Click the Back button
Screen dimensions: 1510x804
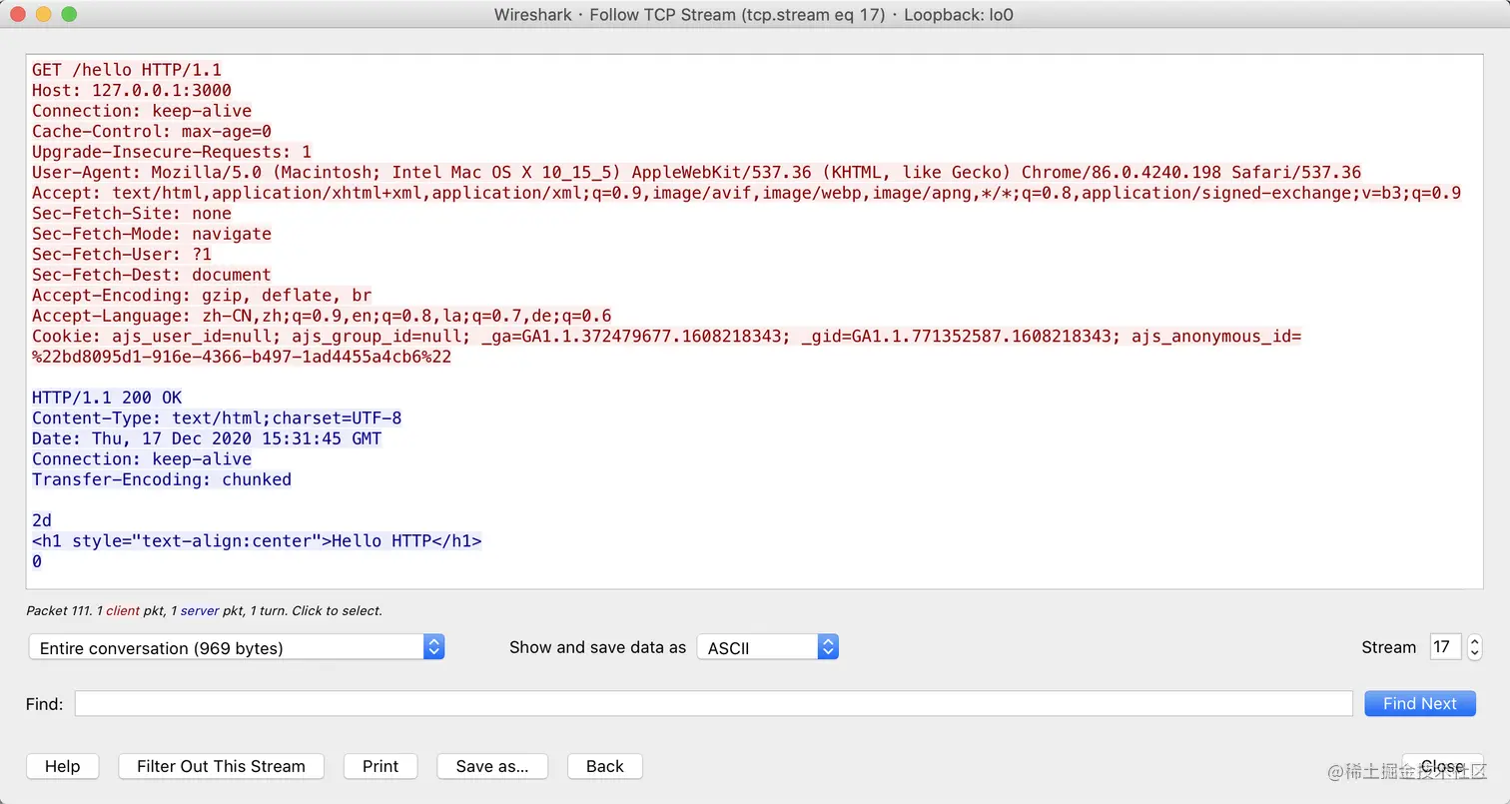click(605, 766)
